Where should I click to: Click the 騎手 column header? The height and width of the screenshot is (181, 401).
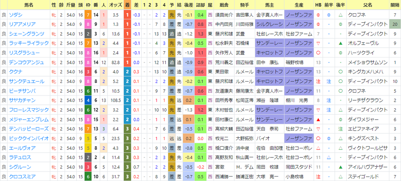point(245,5)
